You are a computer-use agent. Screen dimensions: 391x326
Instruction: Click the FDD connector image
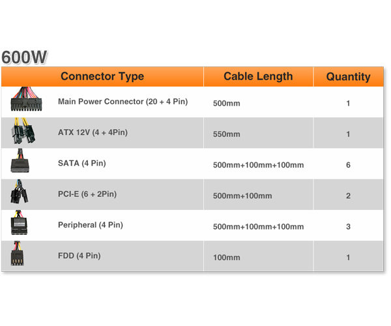(17, 253)
